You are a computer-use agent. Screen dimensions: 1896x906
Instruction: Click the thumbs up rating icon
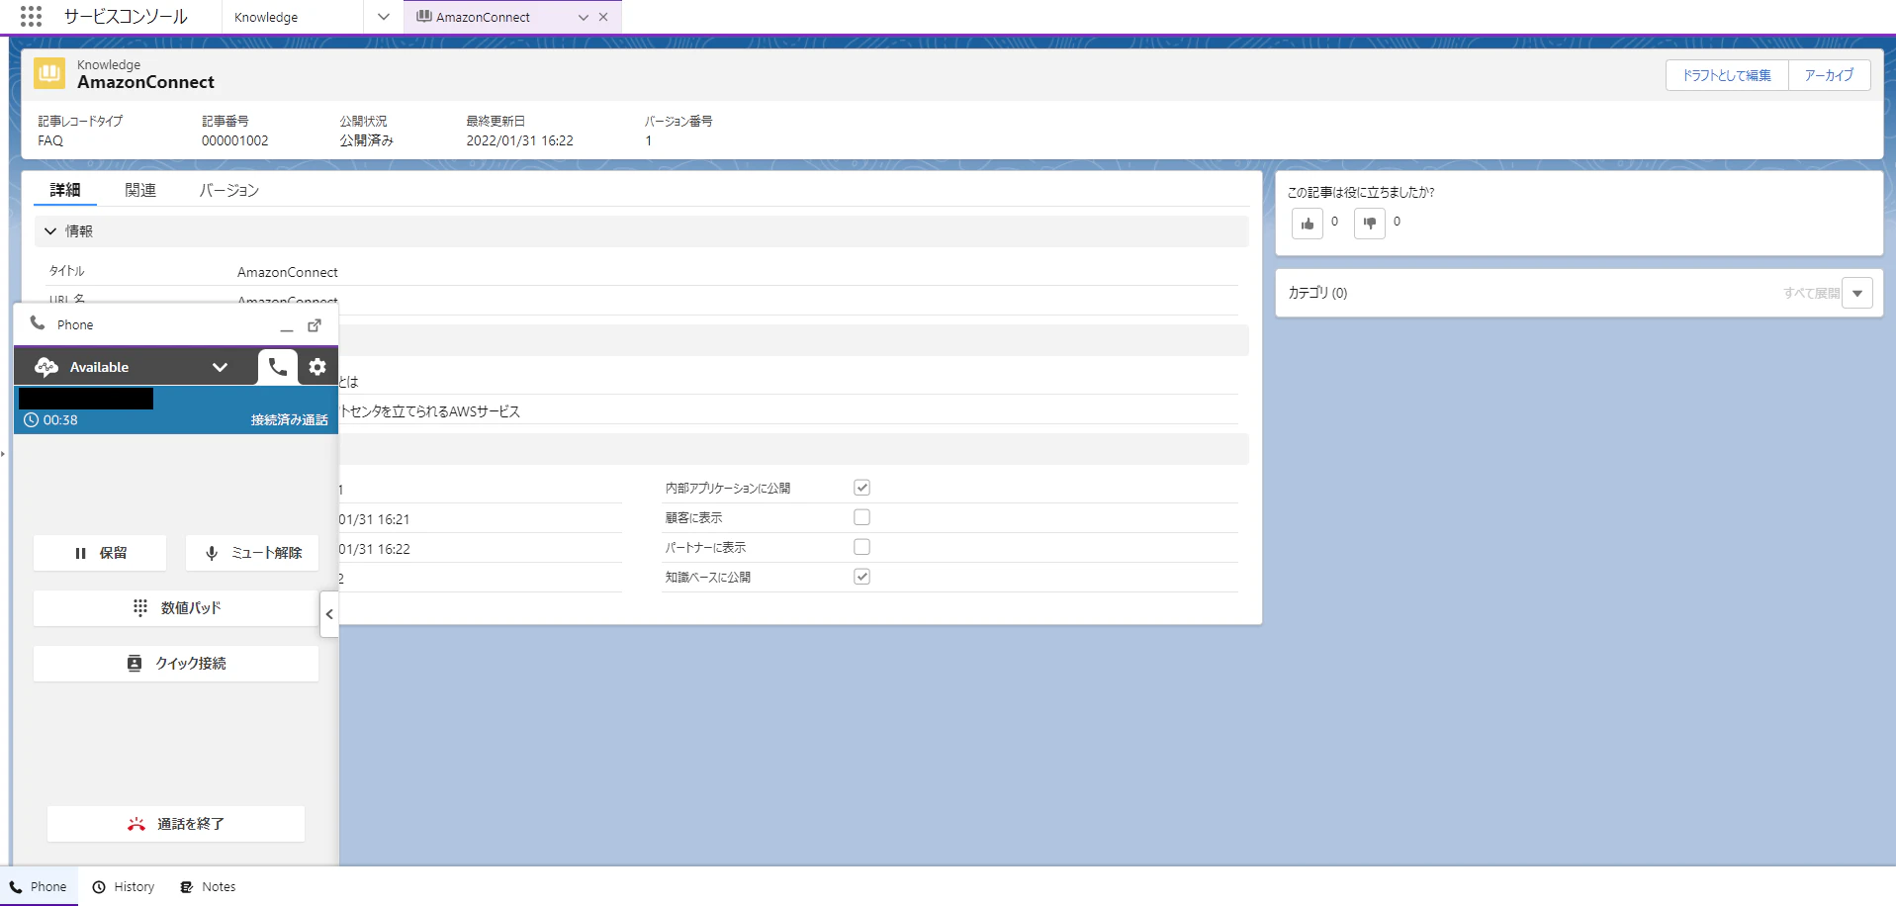(1307, 224)
